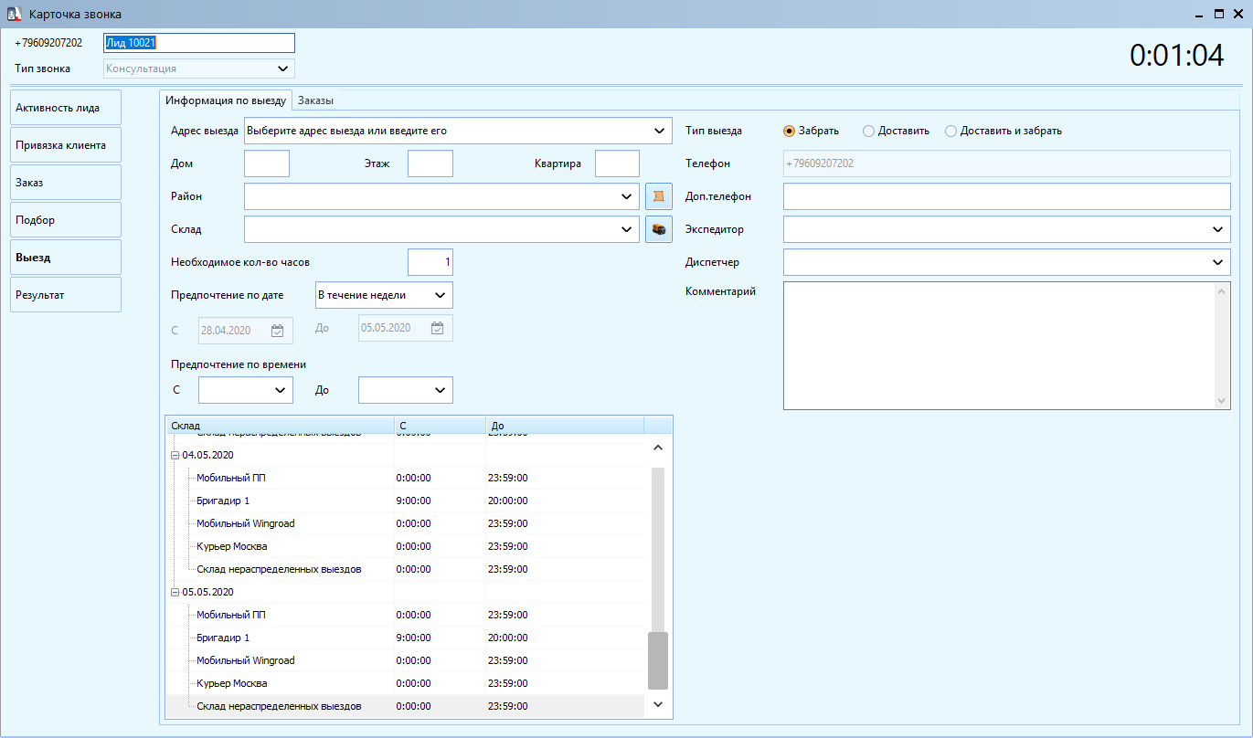
Task: Sort by the Склад column header
Action: tap(281, 426)
